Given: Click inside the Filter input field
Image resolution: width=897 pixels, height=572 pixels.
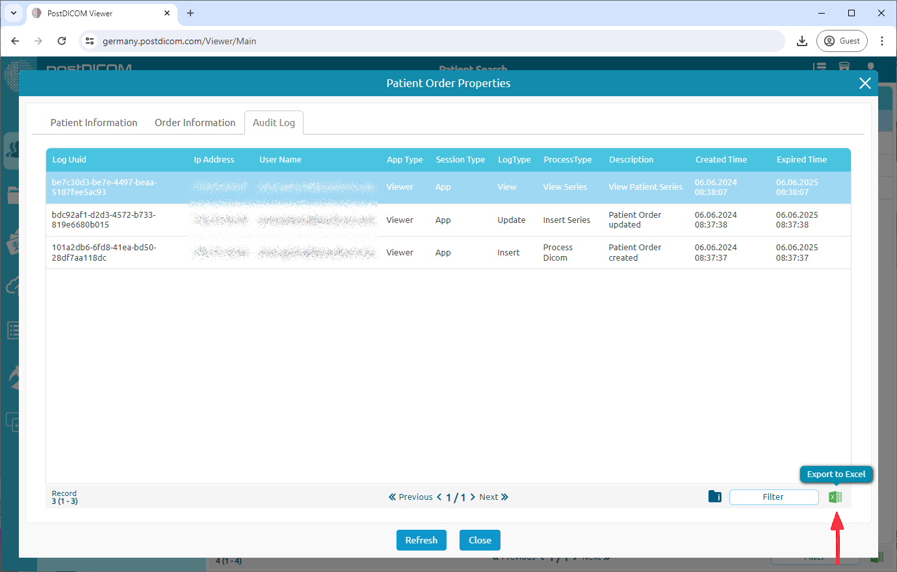Looking at the screenshot, I should click(773, 497).
